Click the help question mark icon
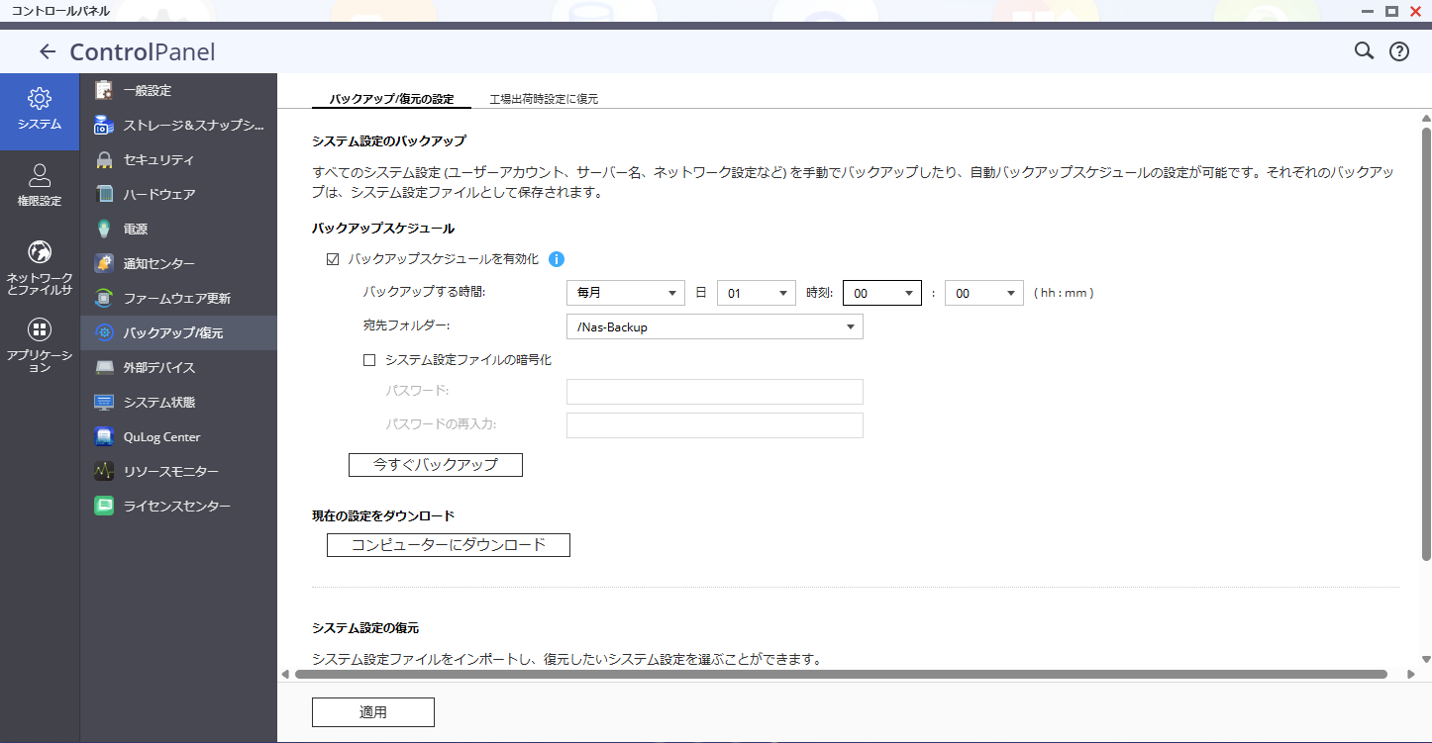This screenshot has width=1432, height=743. (x=1398, y=52)
